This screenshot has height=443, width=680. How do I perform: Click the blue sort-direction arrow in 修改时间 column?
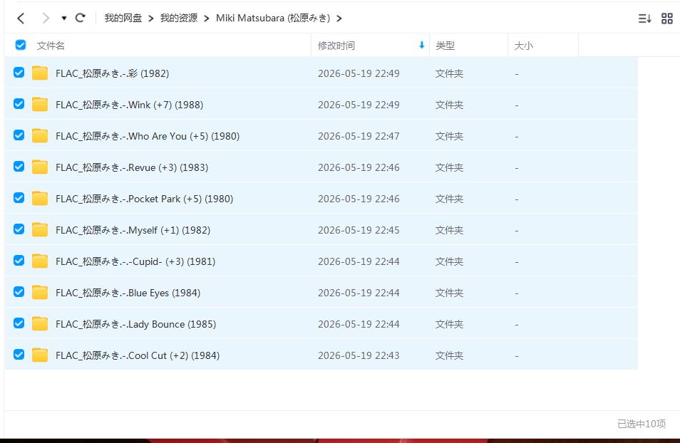point(421,45)
